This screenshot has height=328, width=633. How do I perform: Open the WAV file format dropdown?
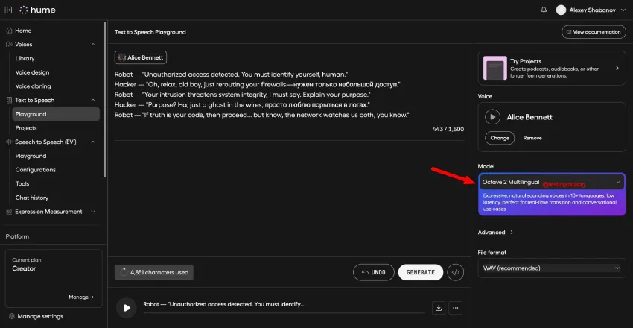pos(551,268)
